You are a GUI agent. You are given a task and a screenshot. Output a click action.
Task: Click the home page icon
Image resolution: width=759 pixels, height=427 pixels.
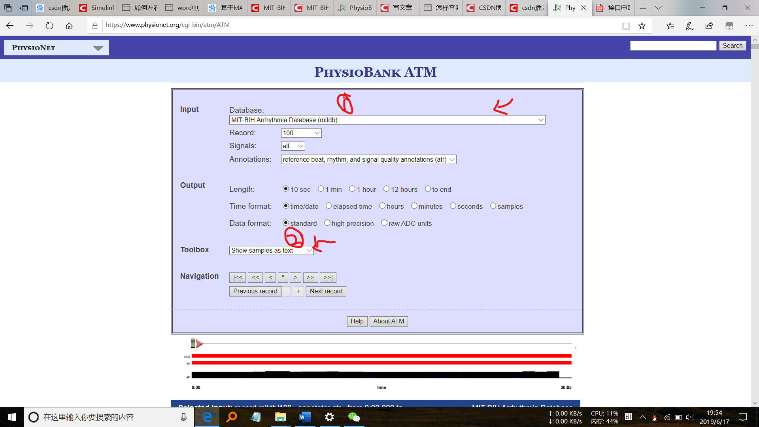coord(69,26)
